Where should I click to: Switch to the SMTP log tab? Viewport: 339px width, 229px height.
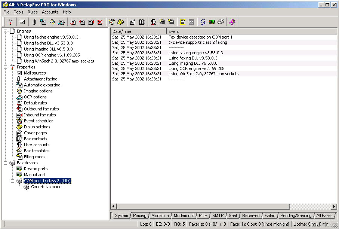tap(218, 216)
